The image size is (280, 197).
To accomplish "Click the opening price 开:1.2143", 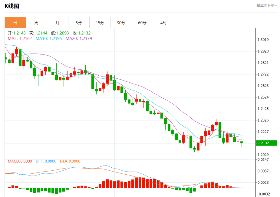I will (x=17, y=33).
